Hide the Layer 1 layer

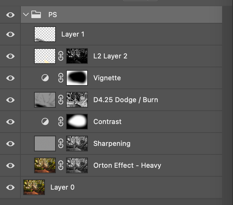11,34
